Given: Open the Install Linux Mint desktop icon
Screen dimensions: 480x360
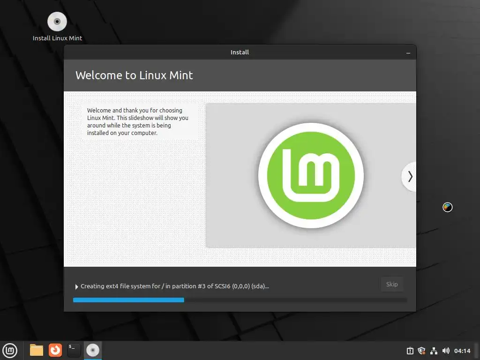Looking at the screenshot, I should click(x=57, y=27).
